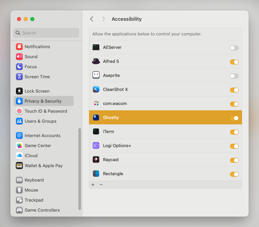Click the Focus moon icon in sidebar

click(x=19, y=67)
